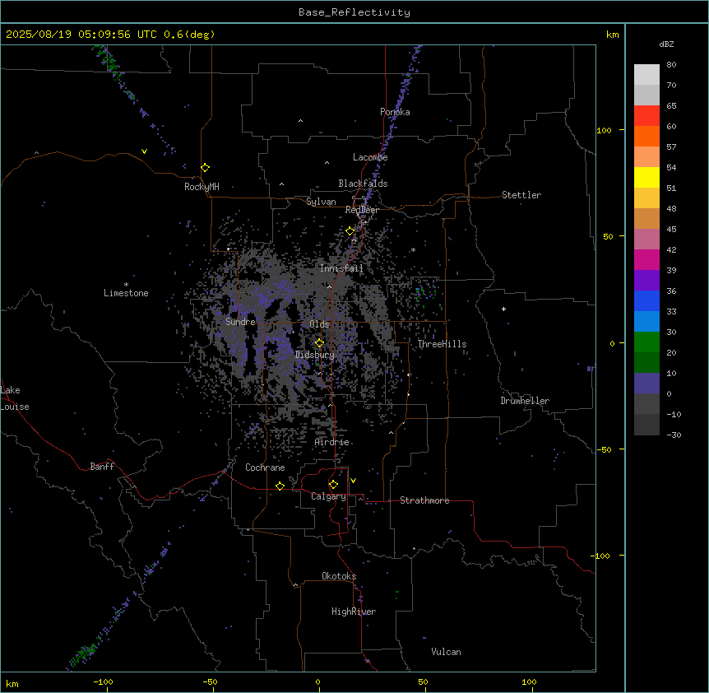Click the -50 tick label on bottom axis
This screenshot has height=693, width=709.
coord(210,681)
